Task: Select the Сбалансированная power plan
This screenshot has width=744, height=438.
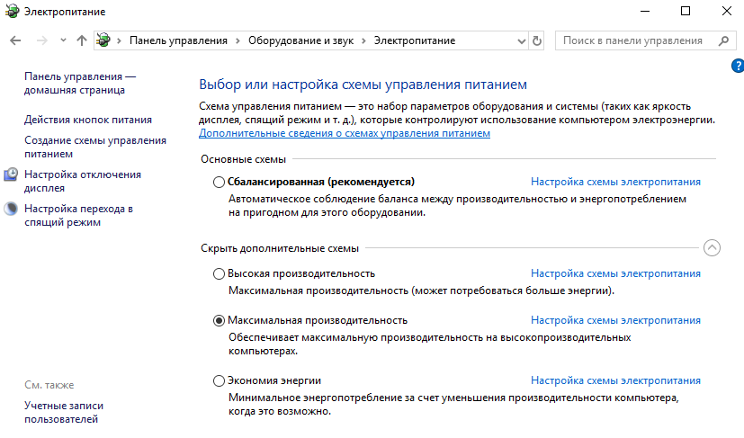Action: 219,182
